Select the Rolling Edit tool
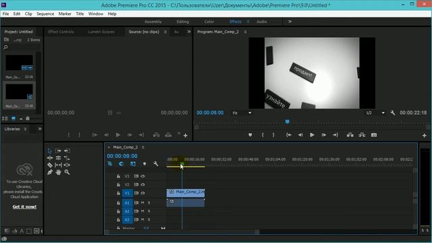The width and height of the screenshot is (432, 243). [x=58, y=158]
